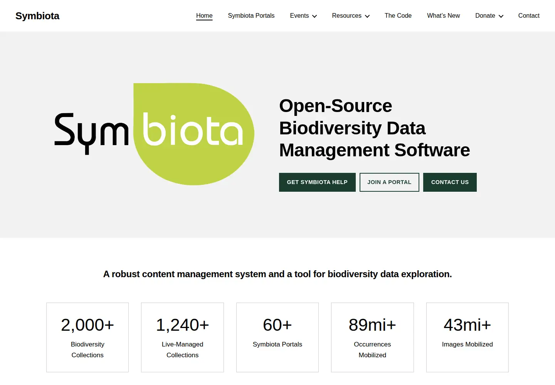The width and height of the screenshot is (555, 385).
Task: Click the hero headline Open-Source Biodiversity text
Action: [x=375, y=128]
